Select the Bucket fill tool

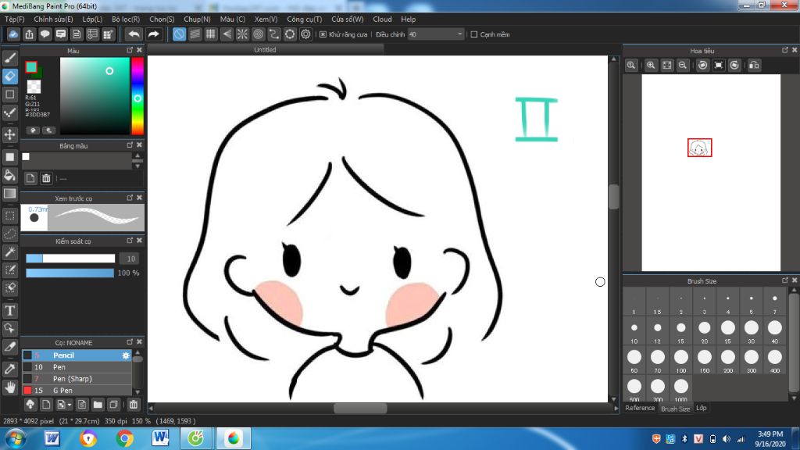(9, 175)
